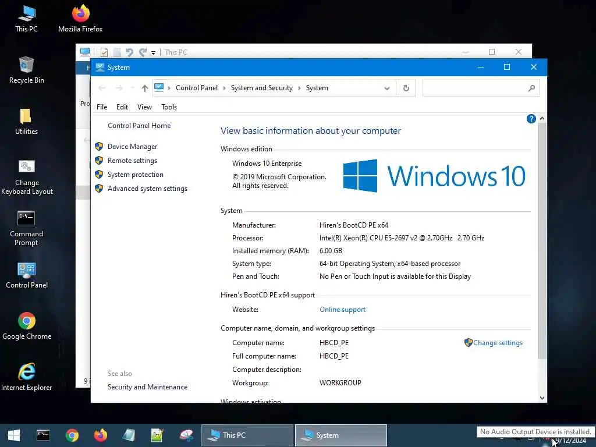The width and height of the screenshot is (596, 447).
Task: Open the address bar history dropdown
Action: [387, 88]
